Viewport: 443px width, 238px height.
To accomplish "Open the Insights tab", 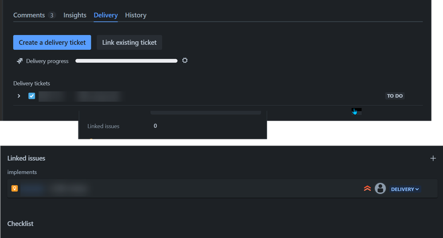I will (x=75, y=15).
